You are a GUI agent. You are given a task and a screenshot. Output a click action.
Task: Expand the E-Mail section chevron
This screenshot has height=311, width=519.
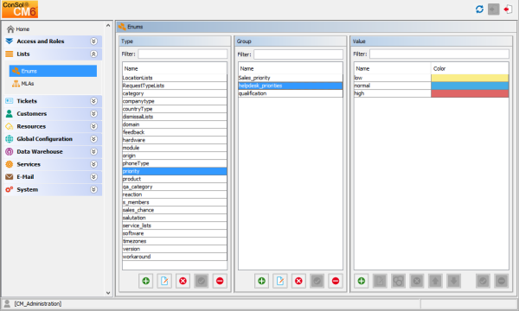click(93, 177)
